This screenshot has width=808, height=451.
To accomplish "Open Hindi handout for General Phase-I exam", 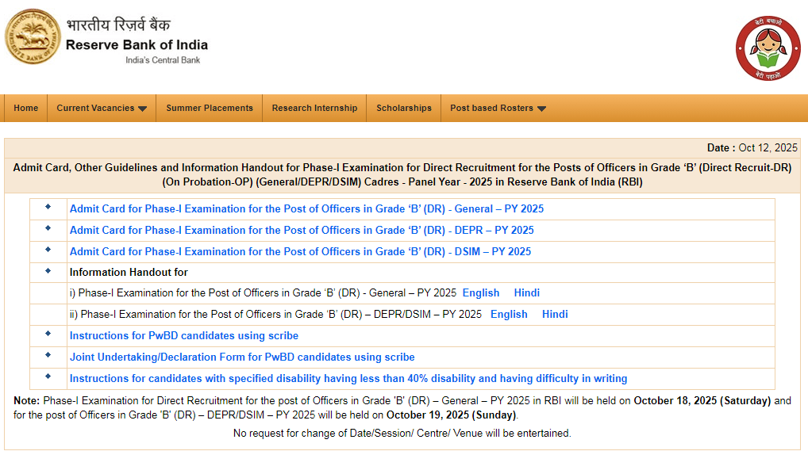I will (527, 293).
